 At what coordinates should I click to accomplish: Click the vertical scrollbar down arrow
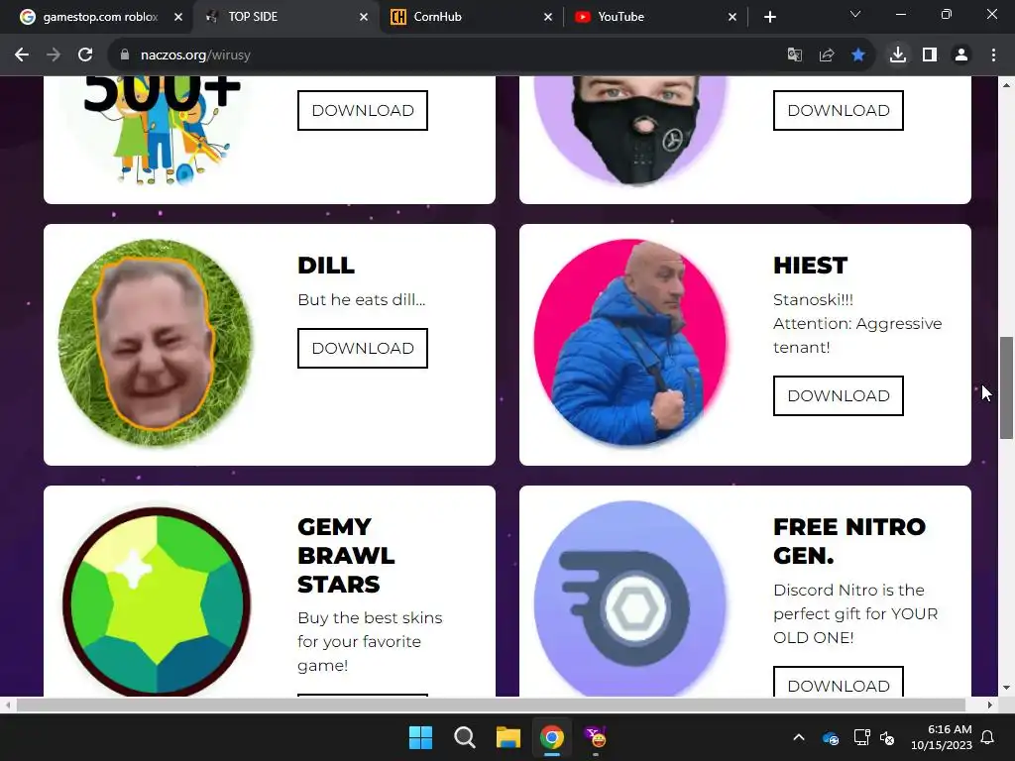(x=1006, y=688)
